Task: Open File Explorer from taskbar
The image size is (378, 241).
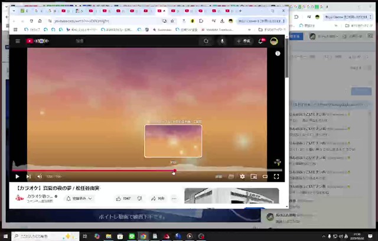Action: click(109, 236)
